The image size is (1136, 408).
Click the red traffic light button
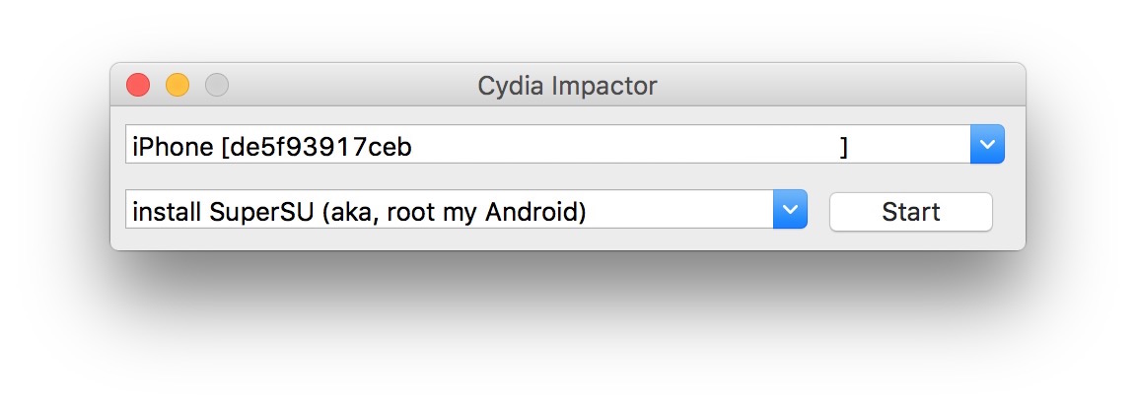tap(138, 86)
